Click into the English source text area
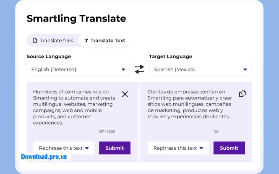279x174 pixels. 74,107
